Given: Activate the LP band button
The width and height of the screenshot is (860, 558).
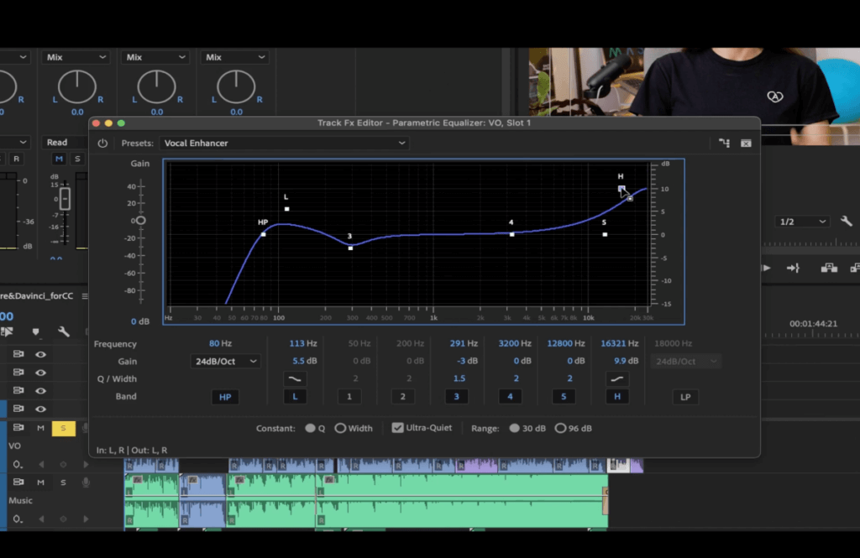Looking at the screenshot, I should (685, 396).
